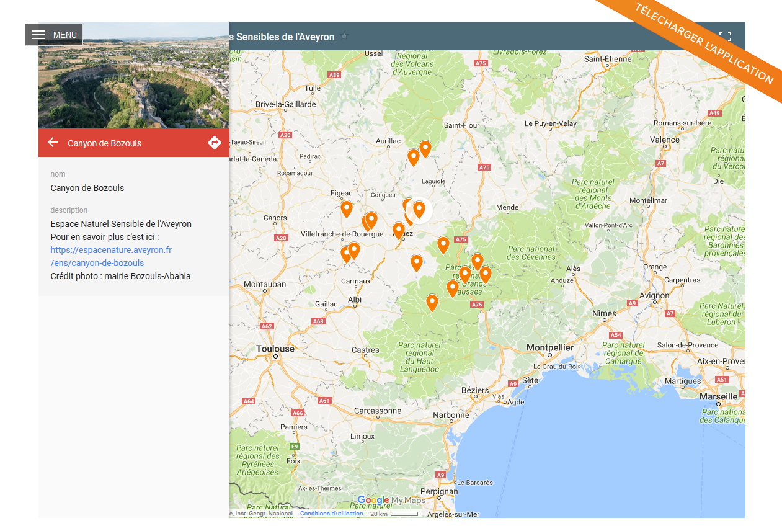Click the Béziers label on the map

pyautogui.click(x=476, y=390)
